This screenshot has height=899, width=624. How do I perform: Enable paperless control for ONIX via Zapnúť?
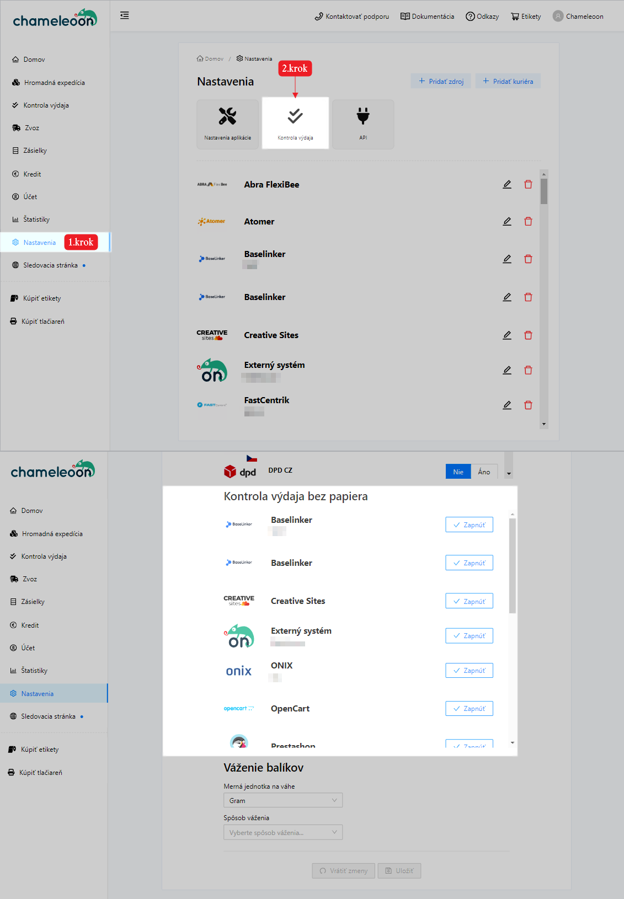click(469, 671)
